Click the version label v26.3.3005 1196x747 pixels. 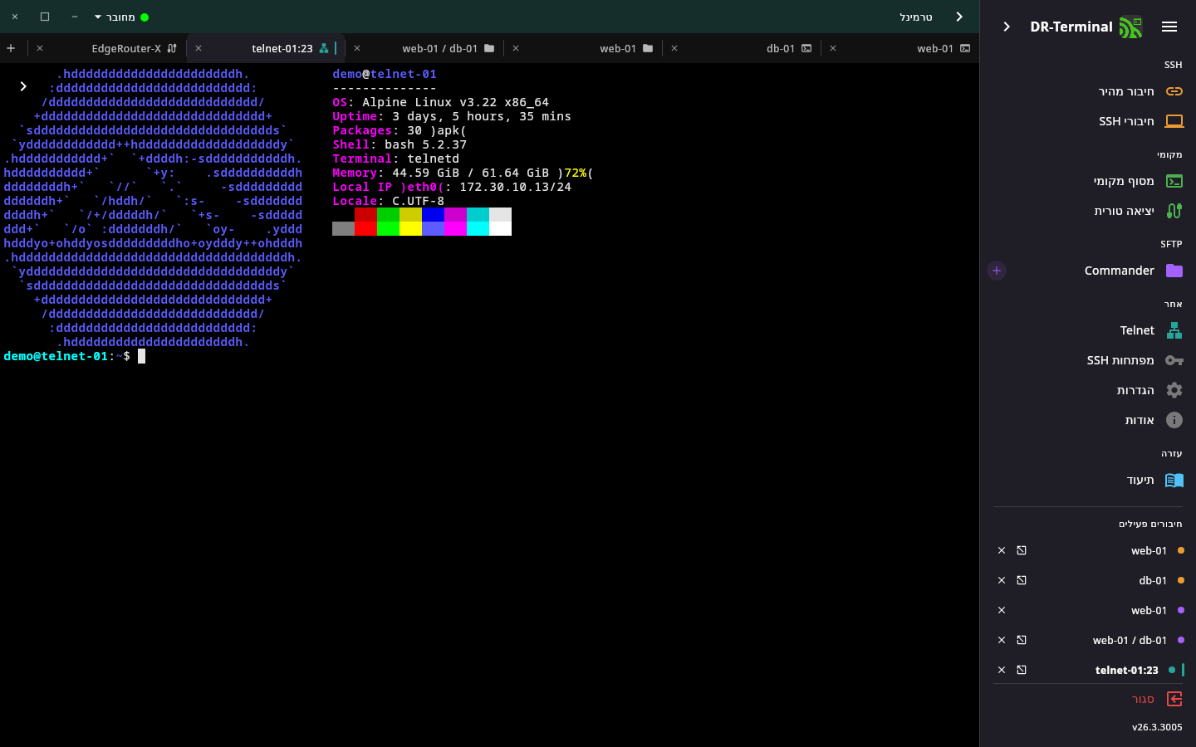tap(1157, 727)
